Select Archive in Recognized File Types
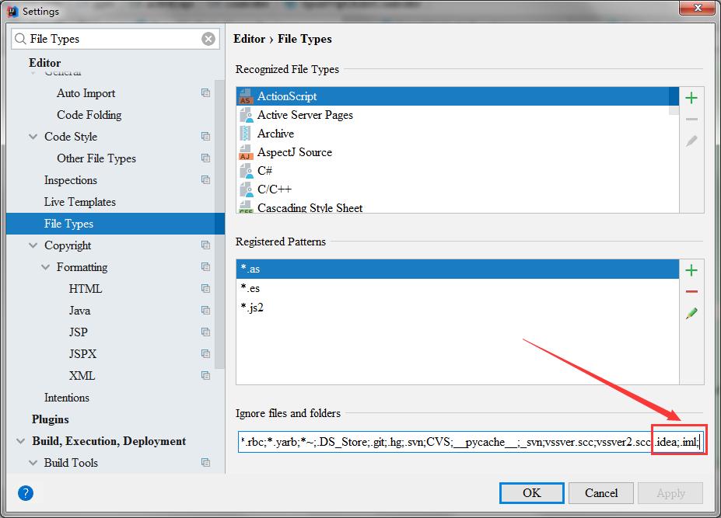The height and width of the screenshot is (518, 721). (275, 134)
